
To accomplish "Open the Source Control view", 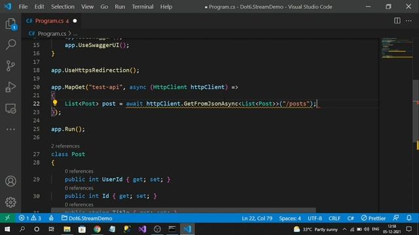I will [x=10, y=65].
